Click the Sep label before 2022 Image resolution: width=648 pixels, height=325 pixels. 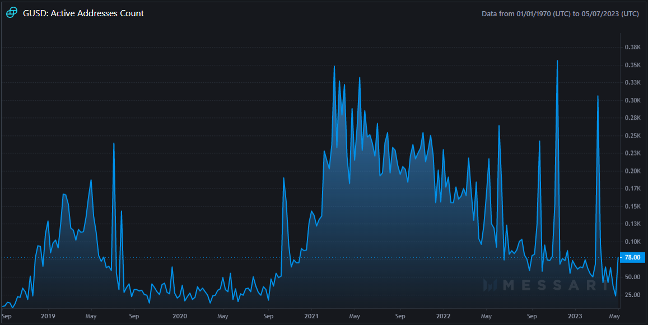pos(400,316)
